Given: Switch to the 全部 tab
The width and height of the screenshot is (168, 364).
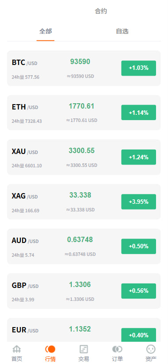Looking at the screenshot, I should (46, 31).
